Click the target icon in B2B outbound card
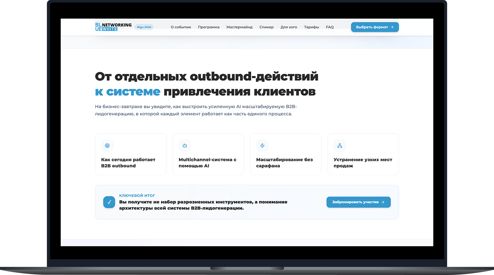The height and width of the screenshot is (275, 494). click(107, 146)
